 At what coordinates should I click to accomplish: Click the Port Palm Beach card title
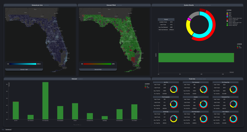pos(196,112)
